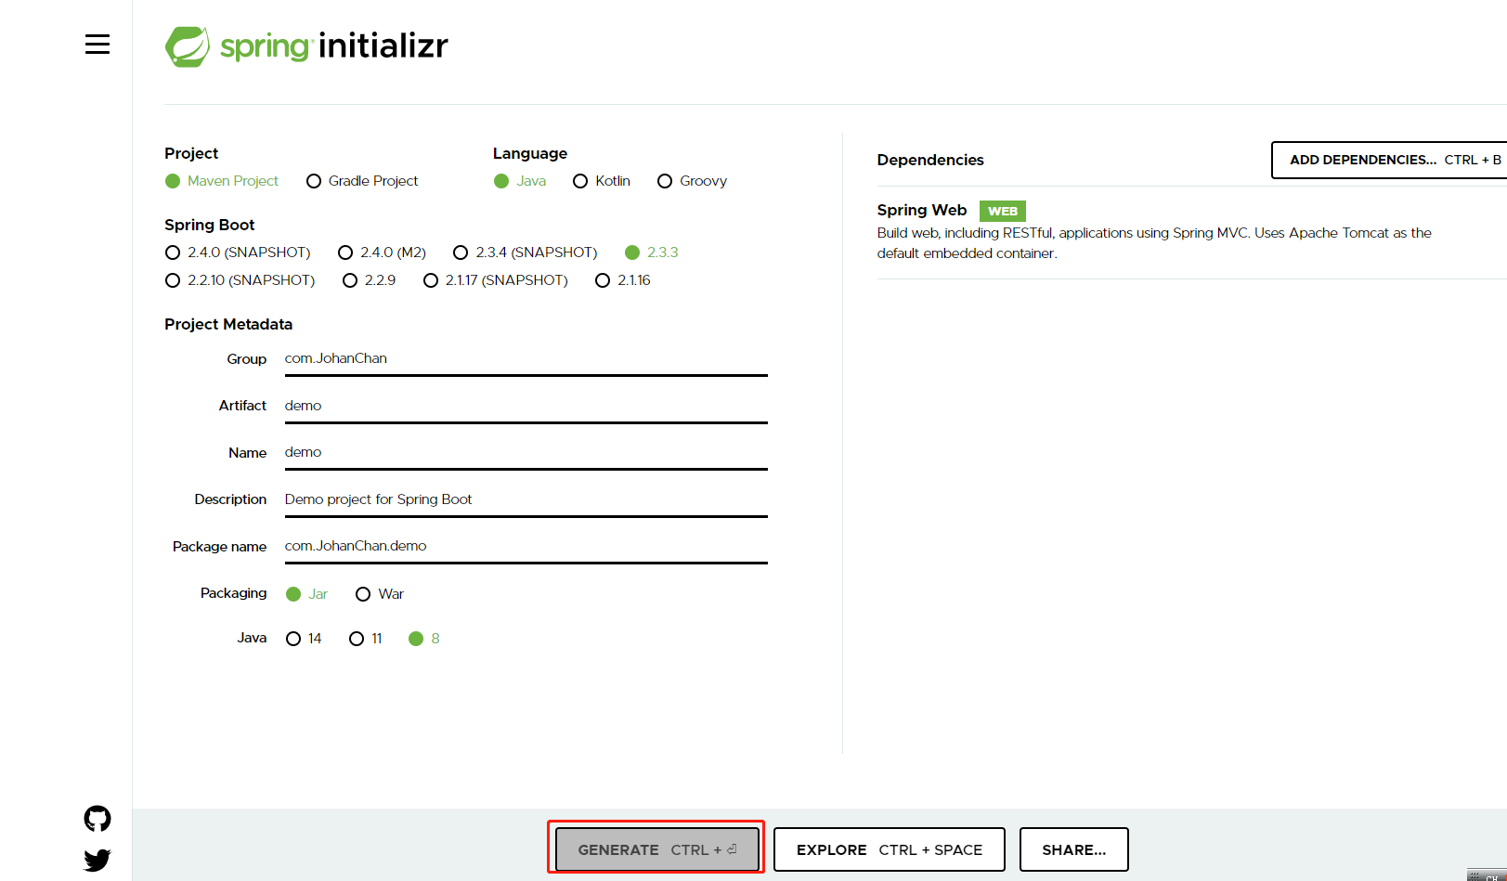The height and width of the screenshot is (881, 1507).
Task: Click the Project Metadata heading
Action: pos(228,324)
